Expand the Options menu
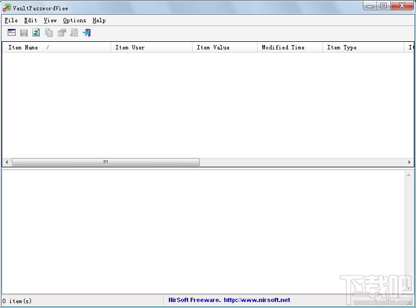This screenshot has width=416, height=308. (74, 20)
